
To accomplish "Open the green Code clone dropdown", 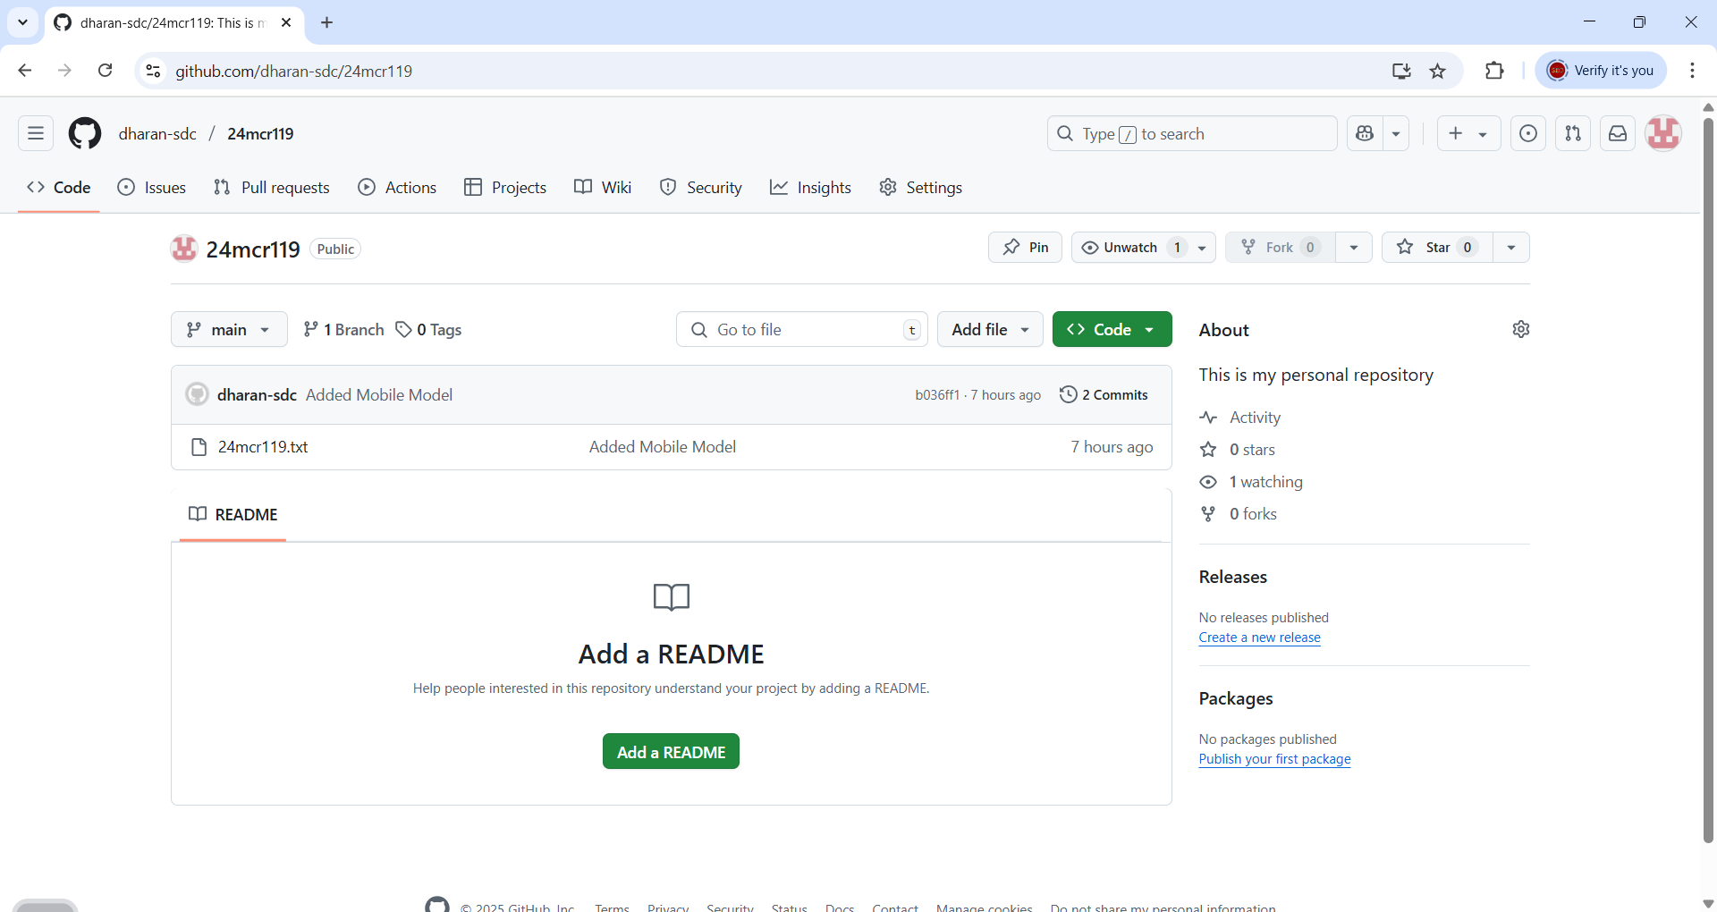I will pyautogui.click(x=1112, y=329).
